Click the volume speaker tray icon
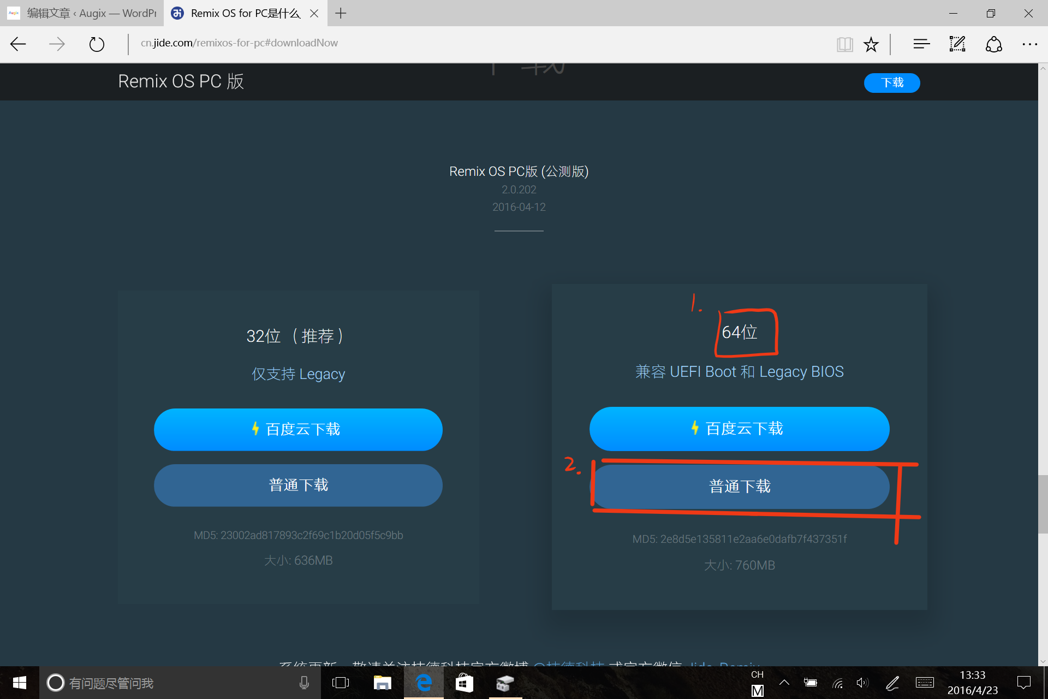1048x699 pixels. coord(862,683)
